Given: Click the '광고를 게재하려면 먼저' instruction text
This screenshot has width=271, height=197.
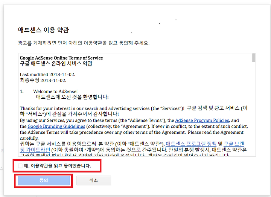Looking at the screenshot, I should point(84,43).
